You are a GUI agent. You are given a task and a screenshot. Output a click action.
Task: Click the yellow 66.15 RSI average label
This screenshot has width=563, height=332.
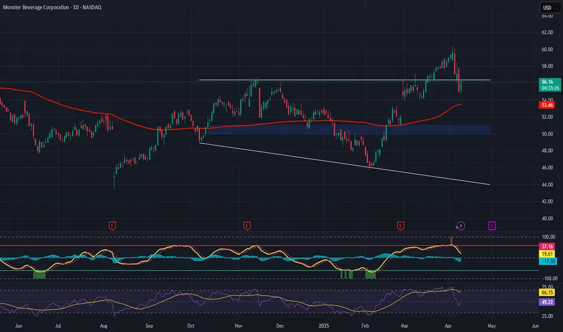[x=547, y=293]
